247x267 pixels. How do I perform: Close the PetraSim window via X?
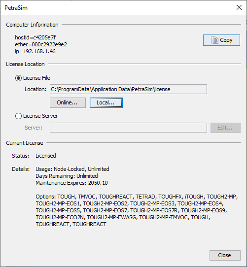(239, 7)
